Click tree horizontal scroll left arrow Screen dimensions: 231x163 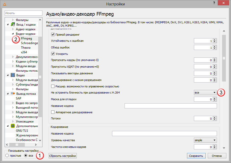click(x=7, y=145)
